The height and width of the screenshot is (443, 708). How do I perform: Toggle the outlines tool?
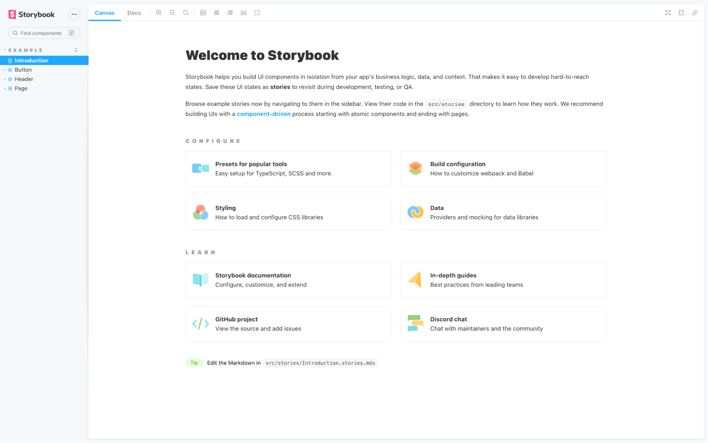click(x=257, y=13)
